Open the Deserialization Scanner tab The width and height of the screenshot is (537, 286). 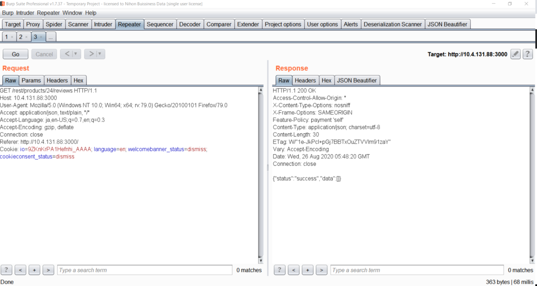click(x=393, y=24)
